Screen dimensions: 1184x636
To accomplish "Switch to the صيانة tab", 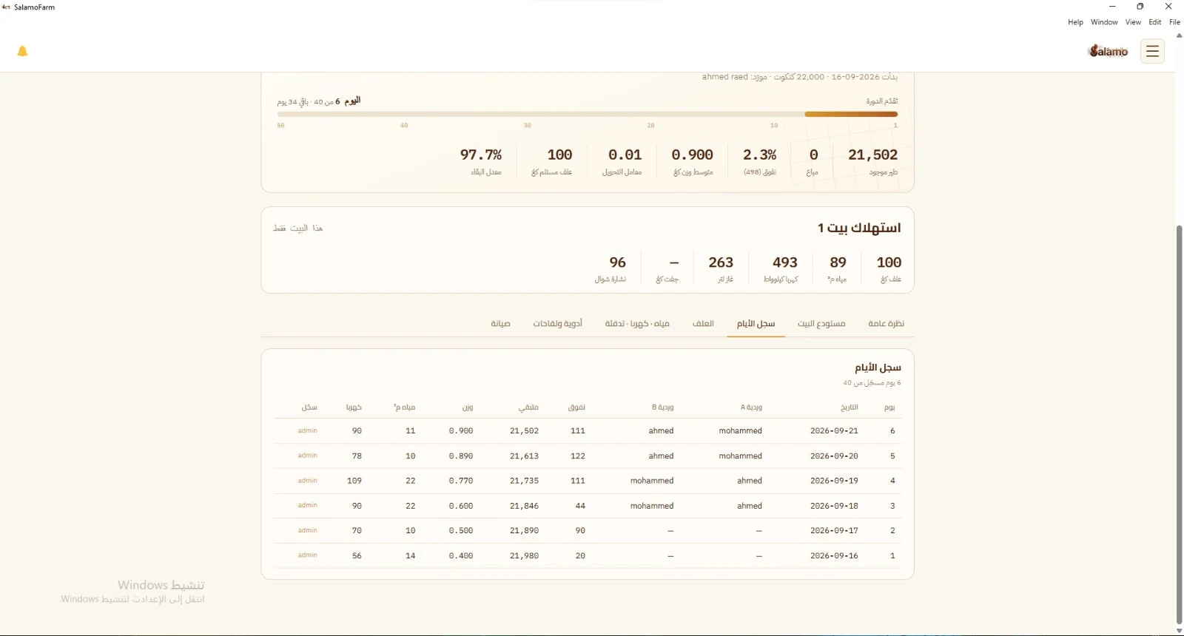I will pos(500,324).
